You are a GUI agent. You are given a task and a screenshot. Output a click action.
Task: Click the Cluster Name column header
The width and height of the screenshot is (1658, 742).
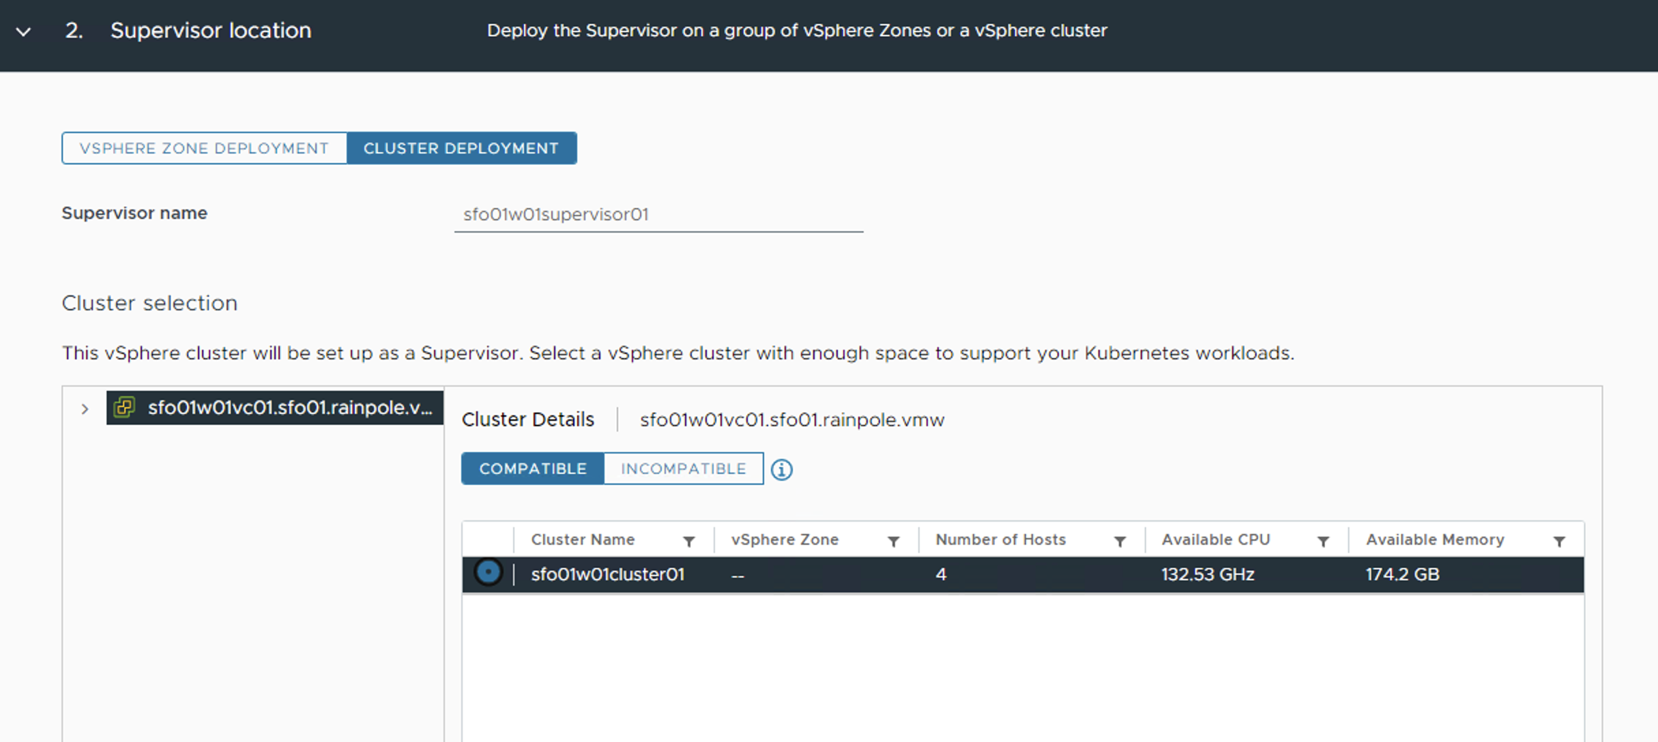coord(583,539)
